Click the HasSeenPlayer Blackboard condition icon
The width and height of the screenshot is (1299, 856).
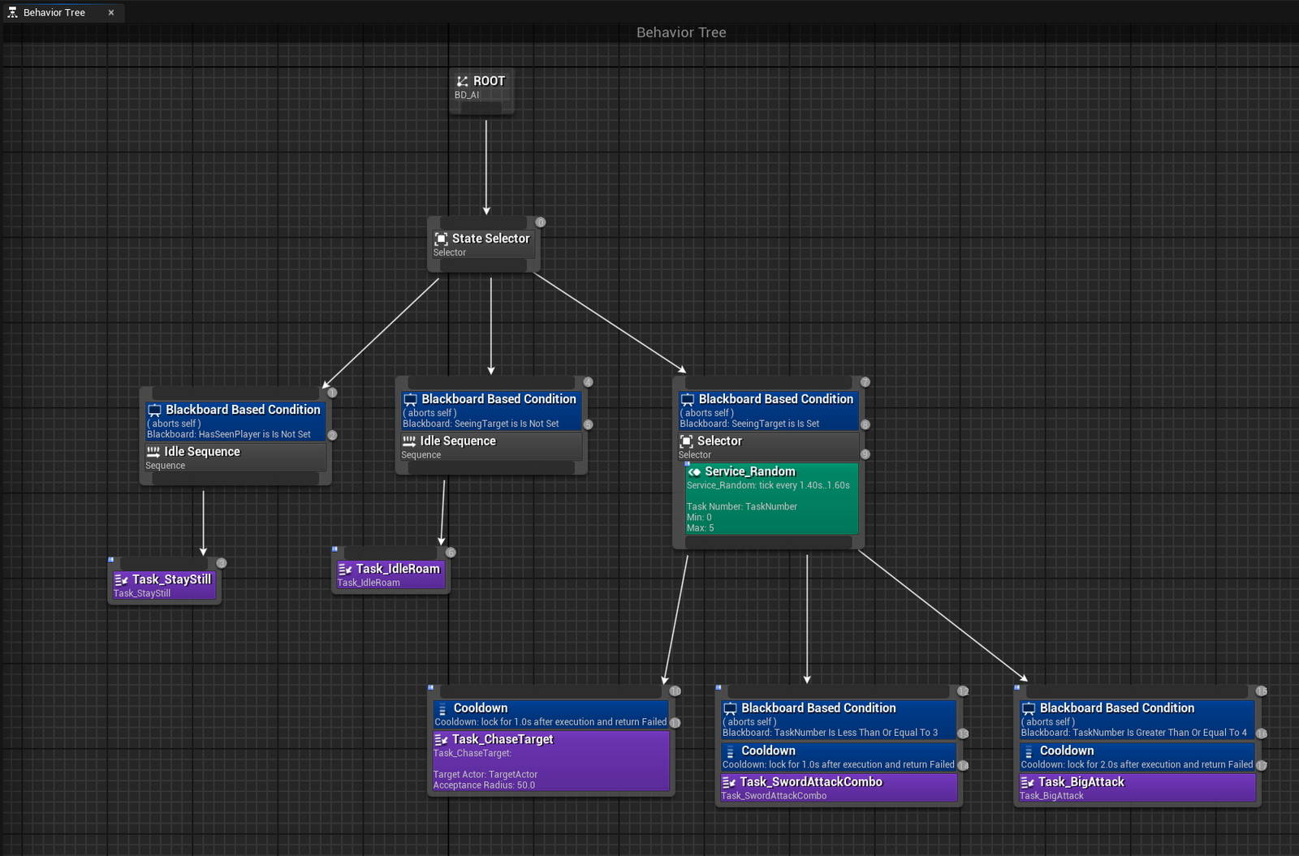154,411
